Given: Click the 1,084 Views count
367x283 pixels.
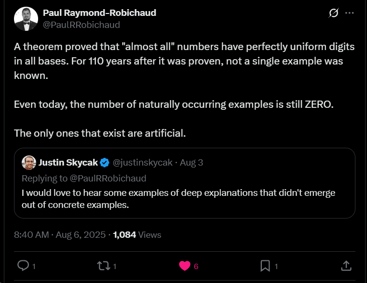Looking at the screenshot, I should click(137, 235).
